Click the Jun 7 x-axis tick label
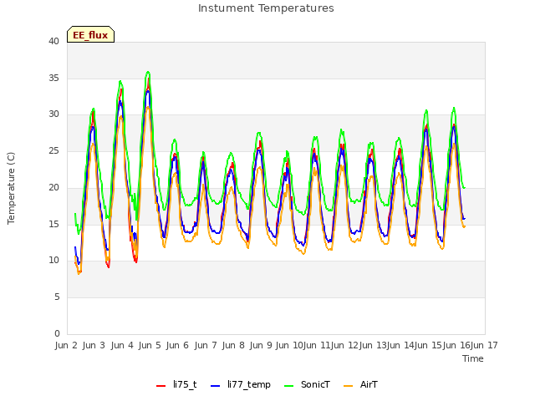This screenshot has width=535, height=401. coord(206,345)
